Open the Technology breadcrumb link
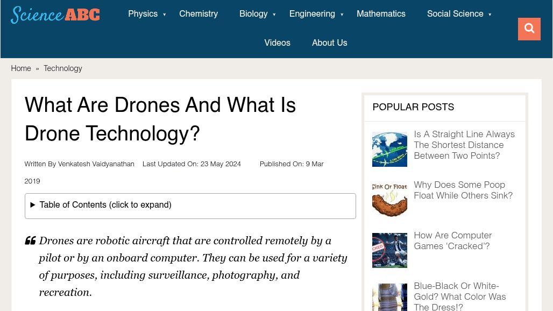This screenshot has height=311, width=553. [x=62, y=69]
